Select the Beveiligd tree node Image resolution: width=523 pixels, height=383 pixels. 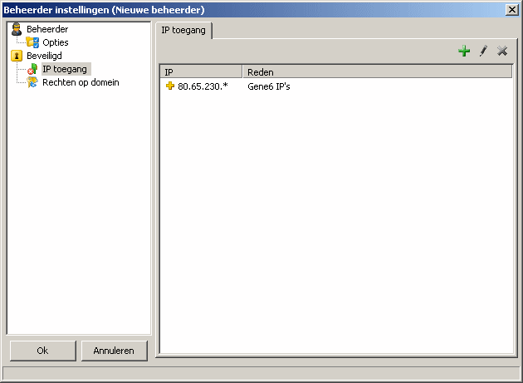pos(44,56)
